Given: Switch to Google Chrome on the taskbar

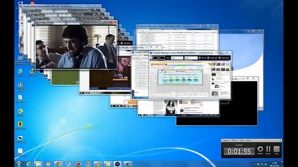Looking at the screenshot, I should 58,164.
